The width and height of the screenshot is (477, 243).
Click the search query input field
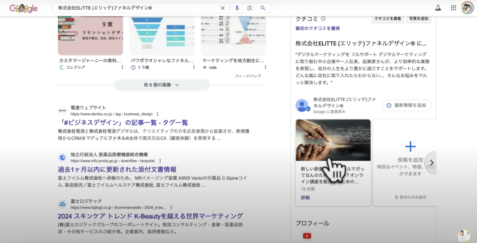point(135,8)
